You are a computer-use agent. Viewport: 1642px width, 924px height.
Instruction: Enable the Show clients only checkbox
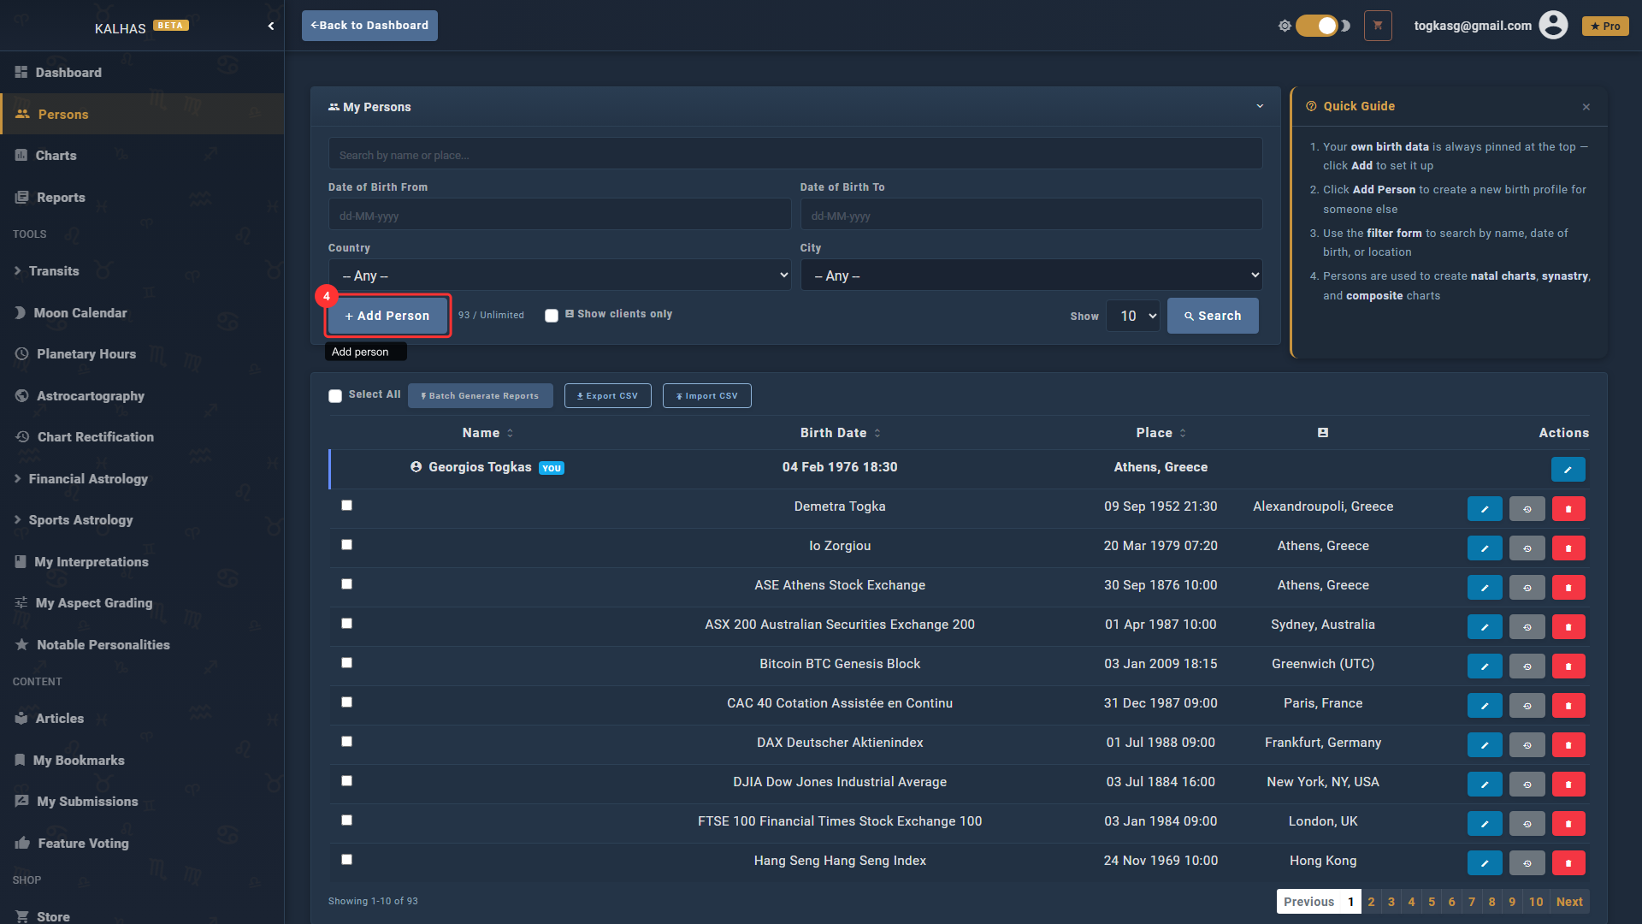click(552, 316)
